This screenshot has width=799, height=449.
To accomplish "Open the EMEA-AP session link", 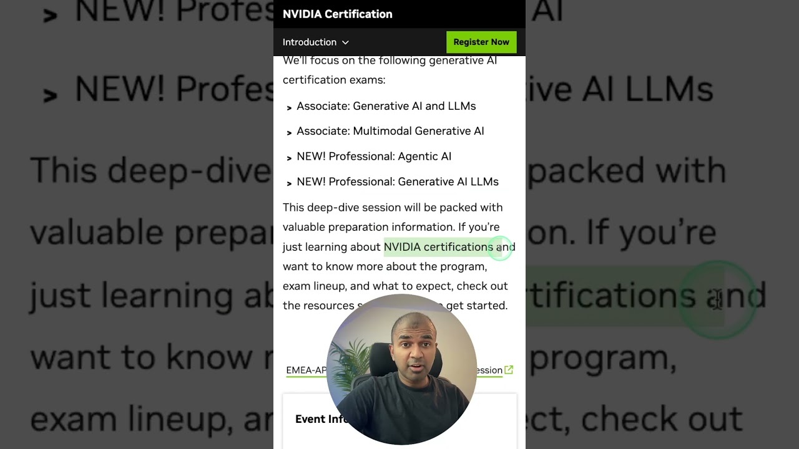I will coord(306,370).
